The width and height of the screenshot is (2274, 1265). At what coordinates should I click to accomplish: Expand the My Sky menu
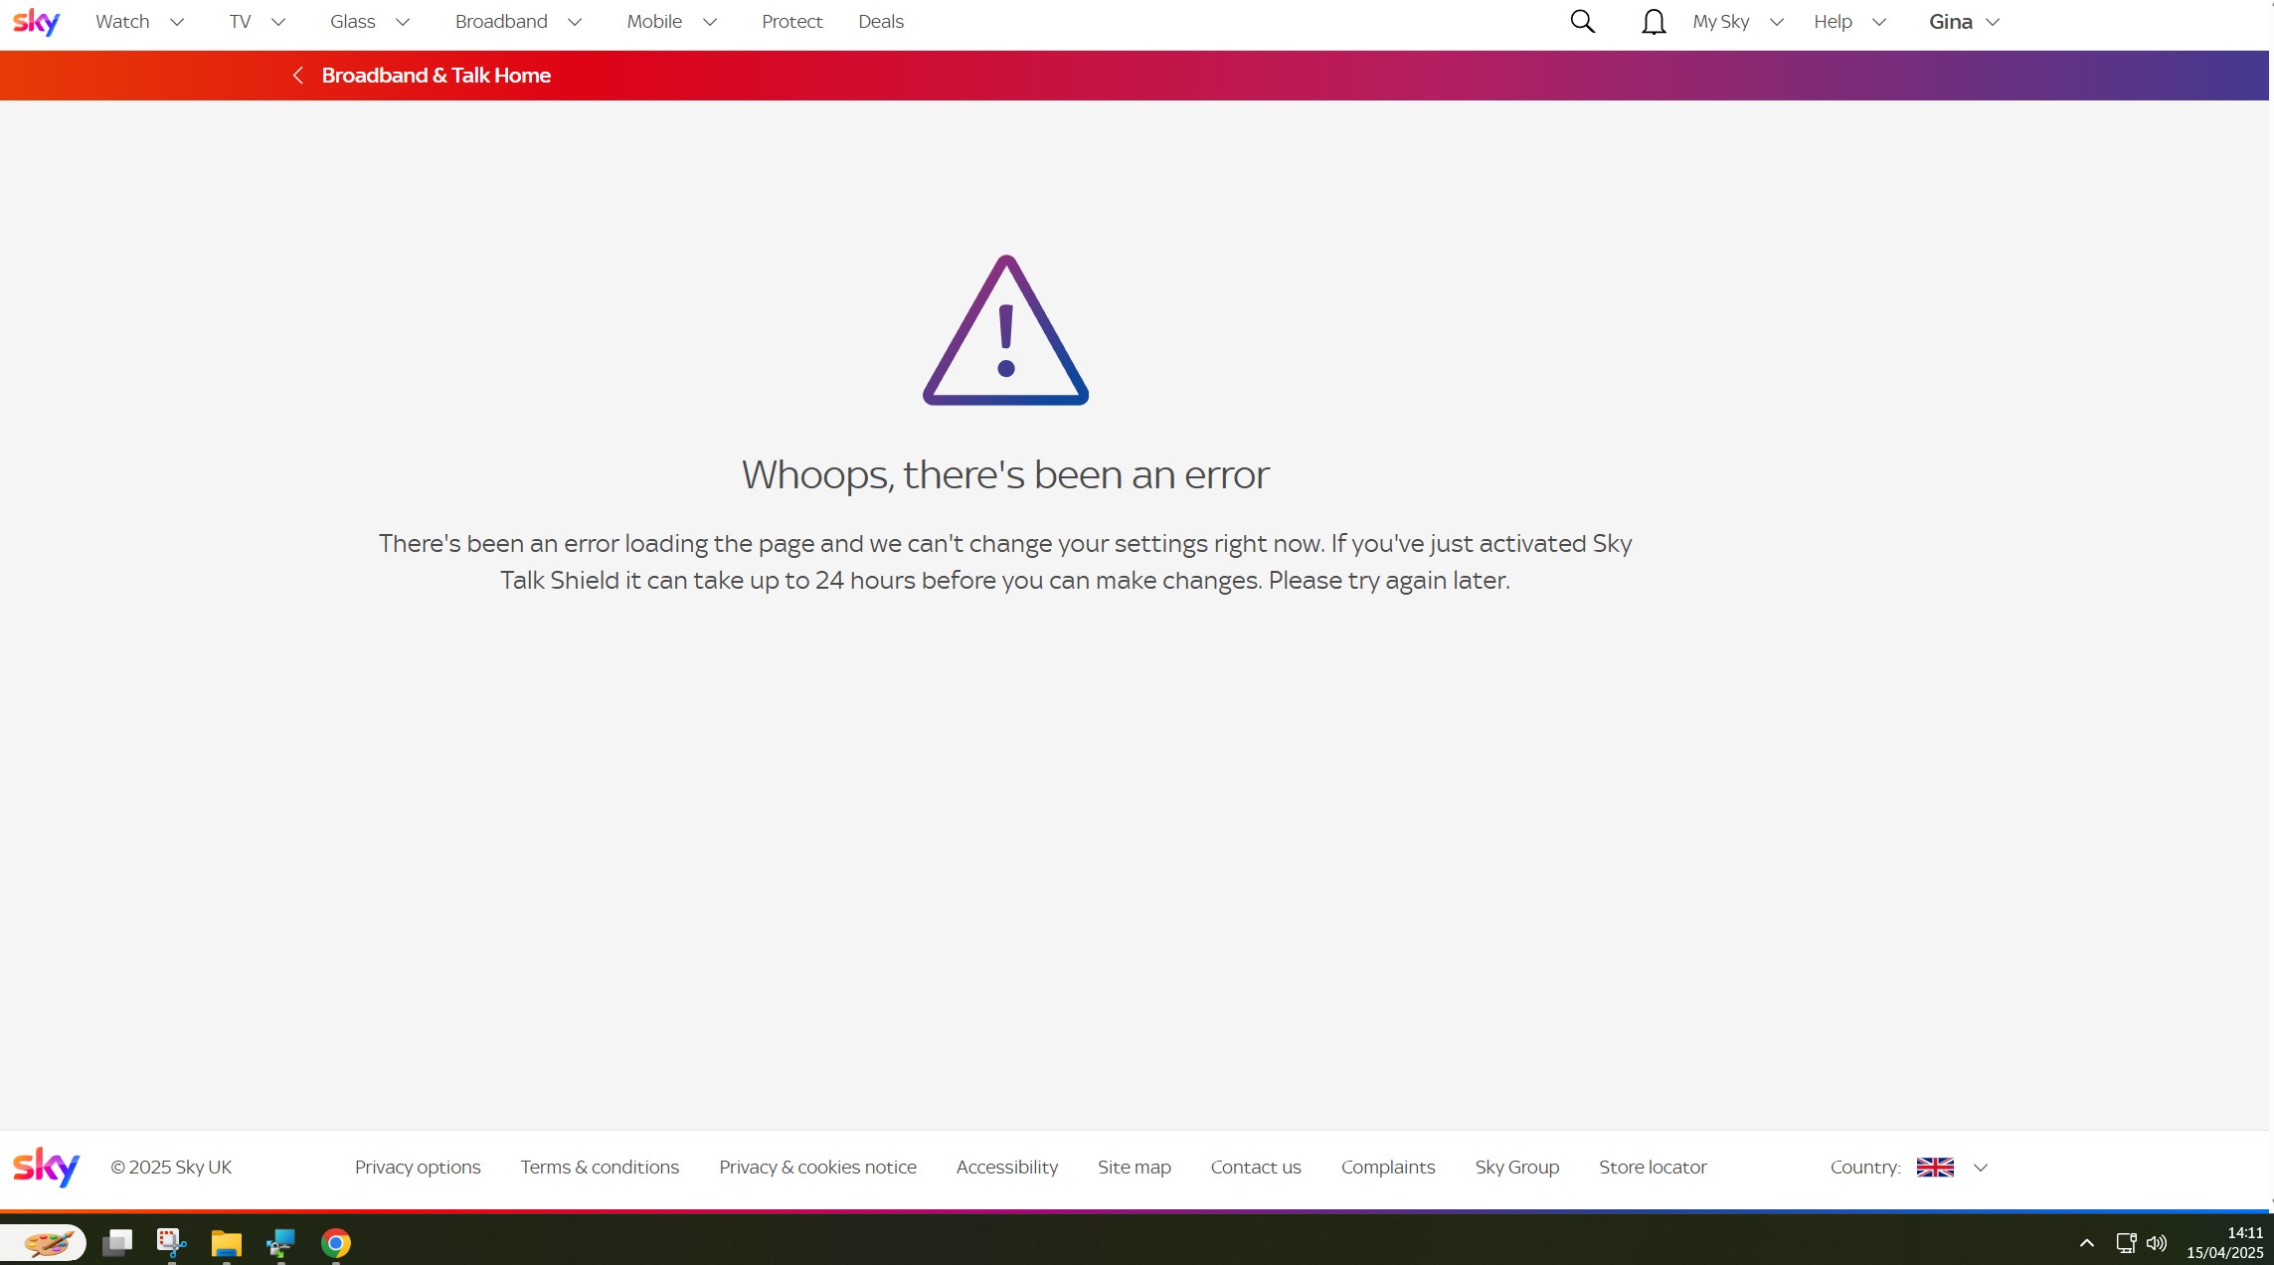pos(1737,22)
